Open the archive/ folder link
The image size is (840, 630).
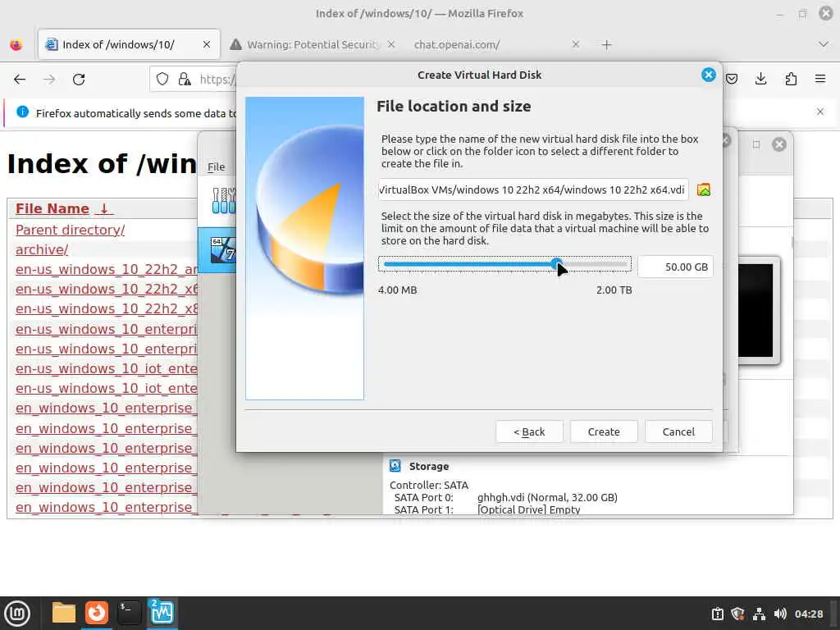click(42, 249)
